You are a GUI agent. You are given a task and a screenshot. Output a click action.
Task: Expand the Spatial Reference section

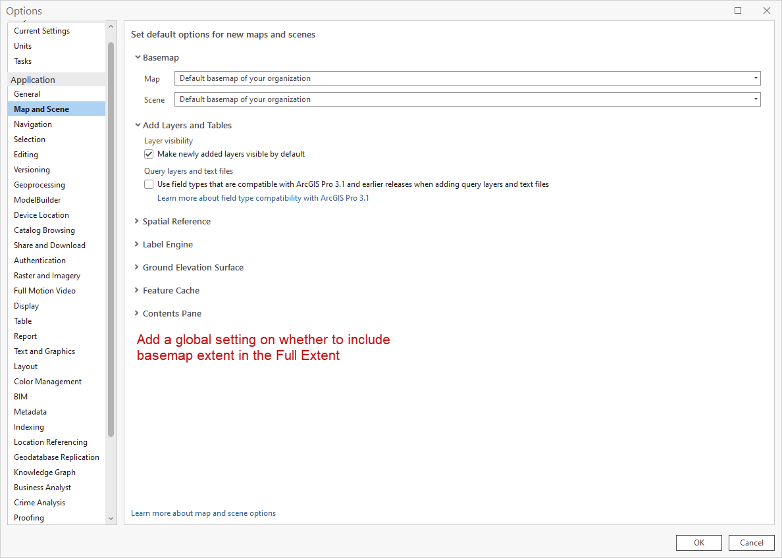pyautogui.click(x=137, y=222)
